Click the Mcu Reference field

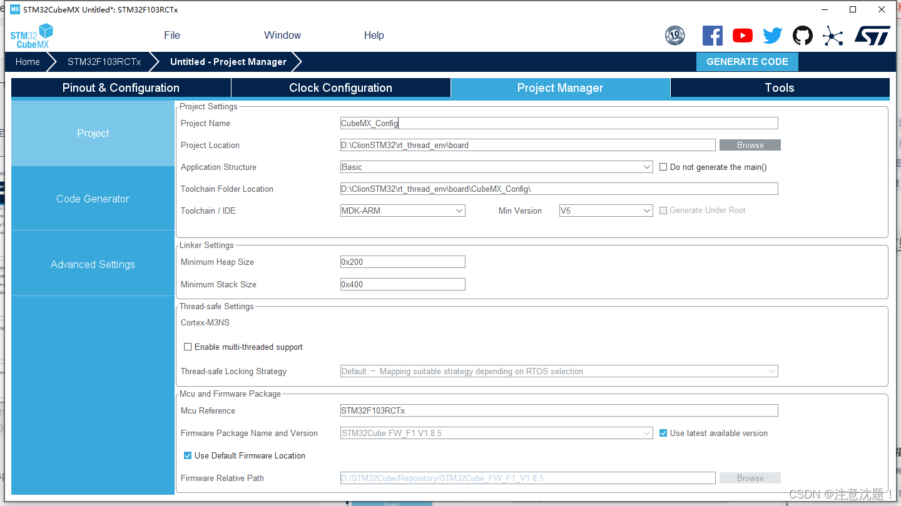click(559, 410)
